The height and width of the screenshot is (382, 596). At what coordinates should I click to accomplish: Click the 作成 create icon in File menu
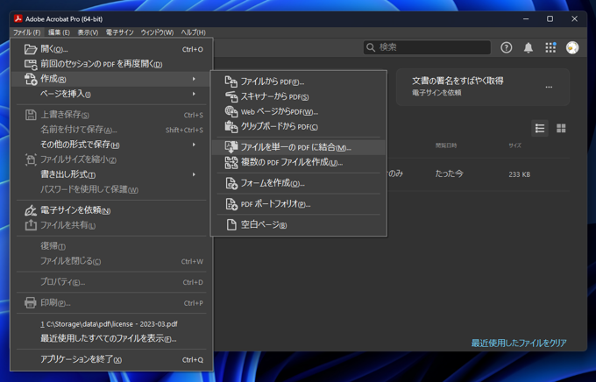(31, 79)
